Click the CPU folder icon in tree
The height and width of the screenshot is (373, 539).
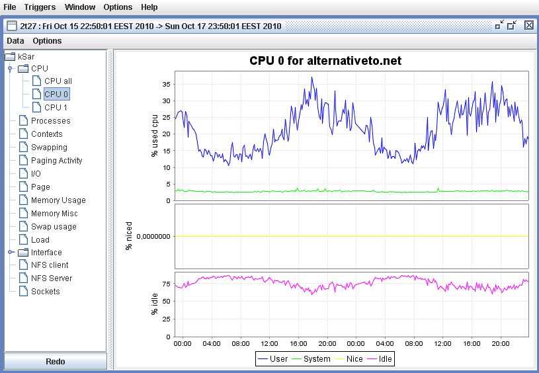coord(23,68)
